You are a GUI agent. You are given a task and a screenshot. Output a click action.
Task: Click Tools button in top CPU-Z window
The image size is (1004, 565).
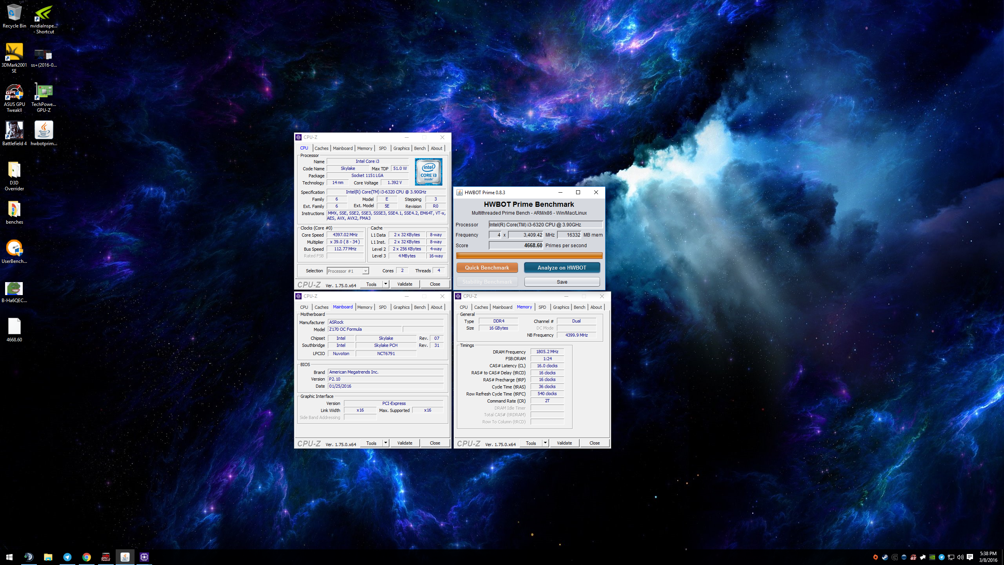371,284
